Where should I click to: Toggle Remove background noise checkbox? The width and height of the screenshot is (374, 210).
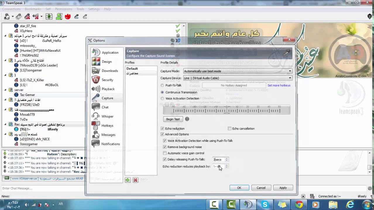point(165,147)
